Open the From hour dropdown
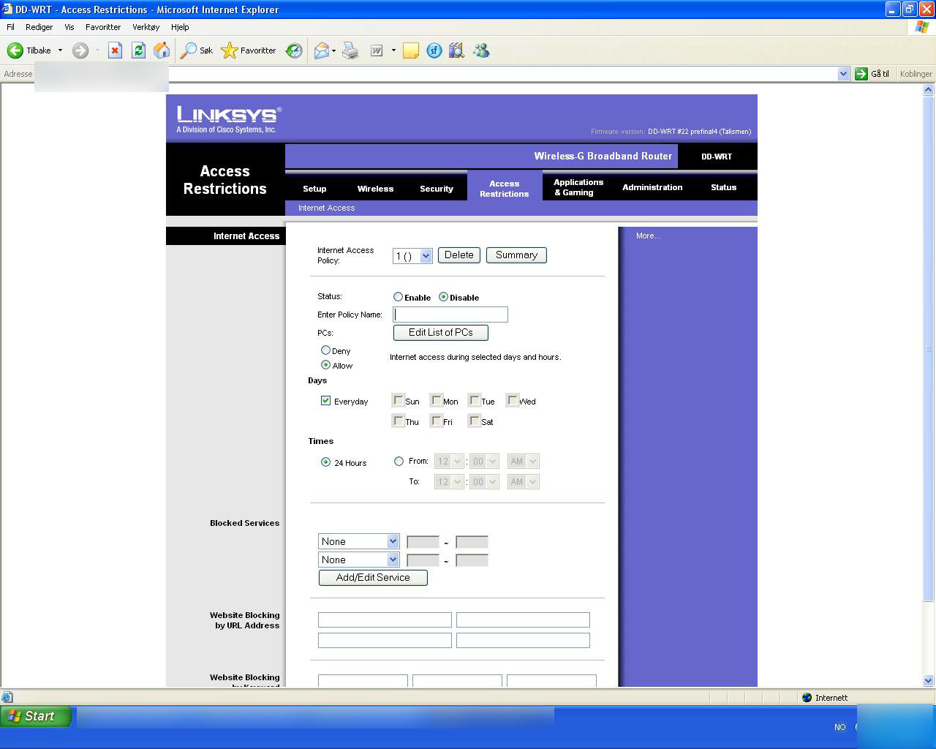 tap(449, 462)
